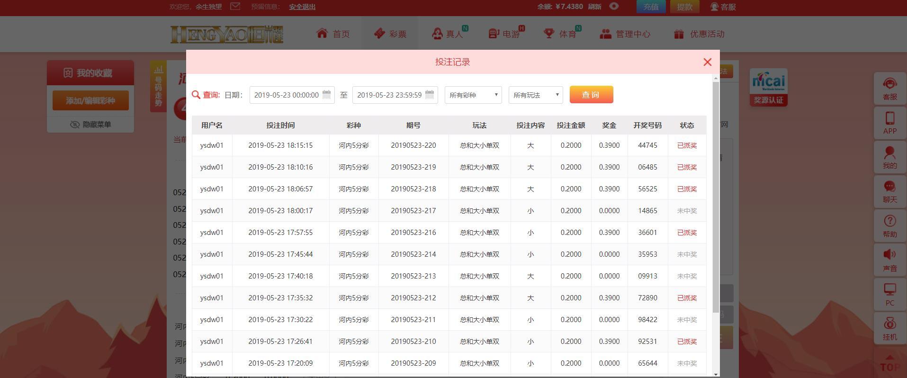Click 已派奖 status for period 20190523-220
This screenshot has height=378, width=907.
point(687,145)
